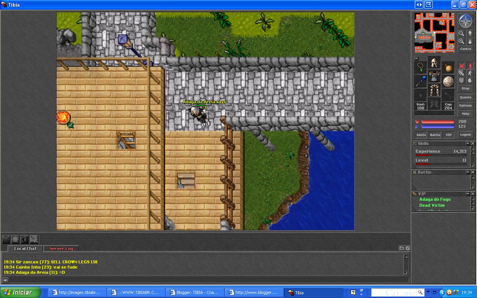477x298 pixels.
Task: Click VIP panel scroll down arrow
Action: (473, 209)
